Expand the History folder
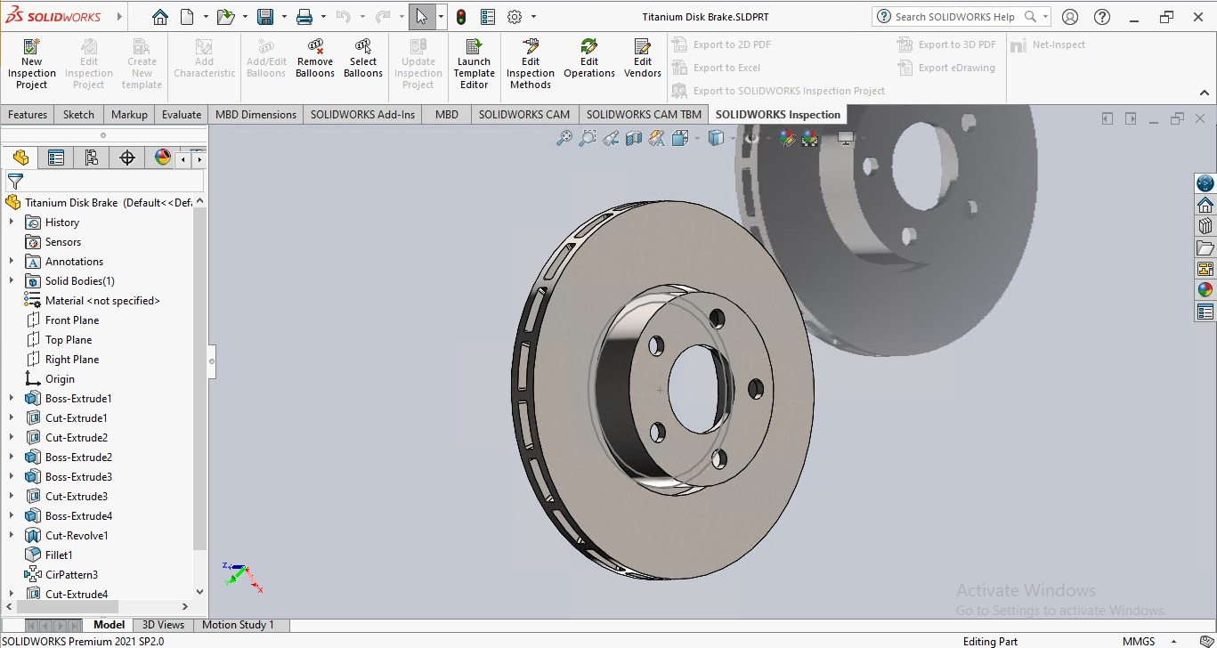Viewport: 1217px width, 648px height. [x=12, y=223]
